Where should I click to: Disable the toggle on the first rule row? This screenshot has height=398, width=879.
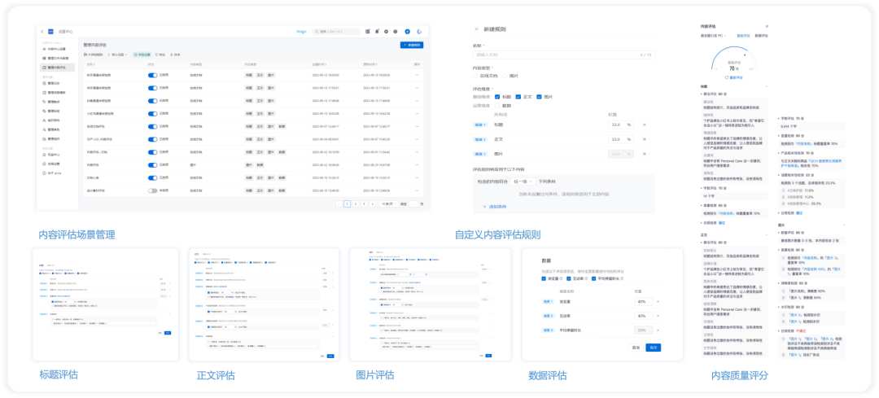click(152, 75)
